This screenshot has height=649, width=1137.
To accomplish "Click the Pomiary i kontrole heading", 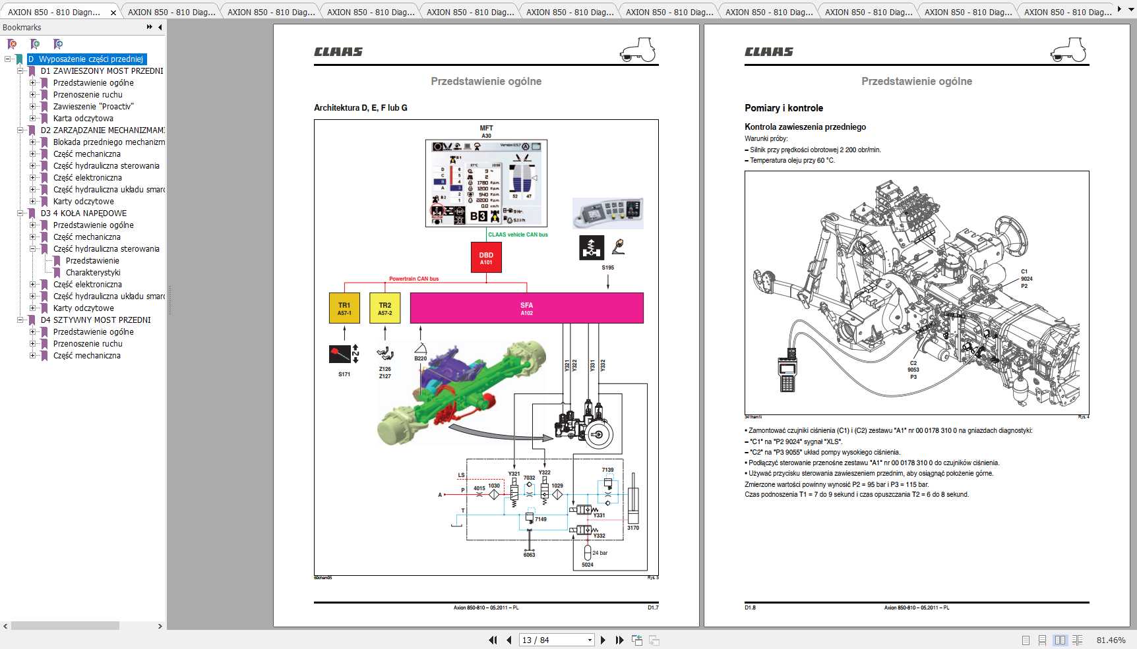I will [x=784, y=108].
